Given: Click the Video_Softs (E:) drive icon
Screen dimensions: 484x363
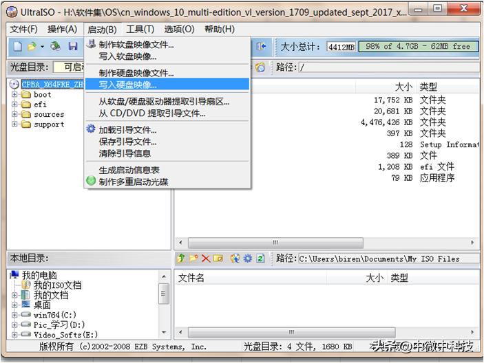Looking at the screenshot, I should tap(26, 334).
